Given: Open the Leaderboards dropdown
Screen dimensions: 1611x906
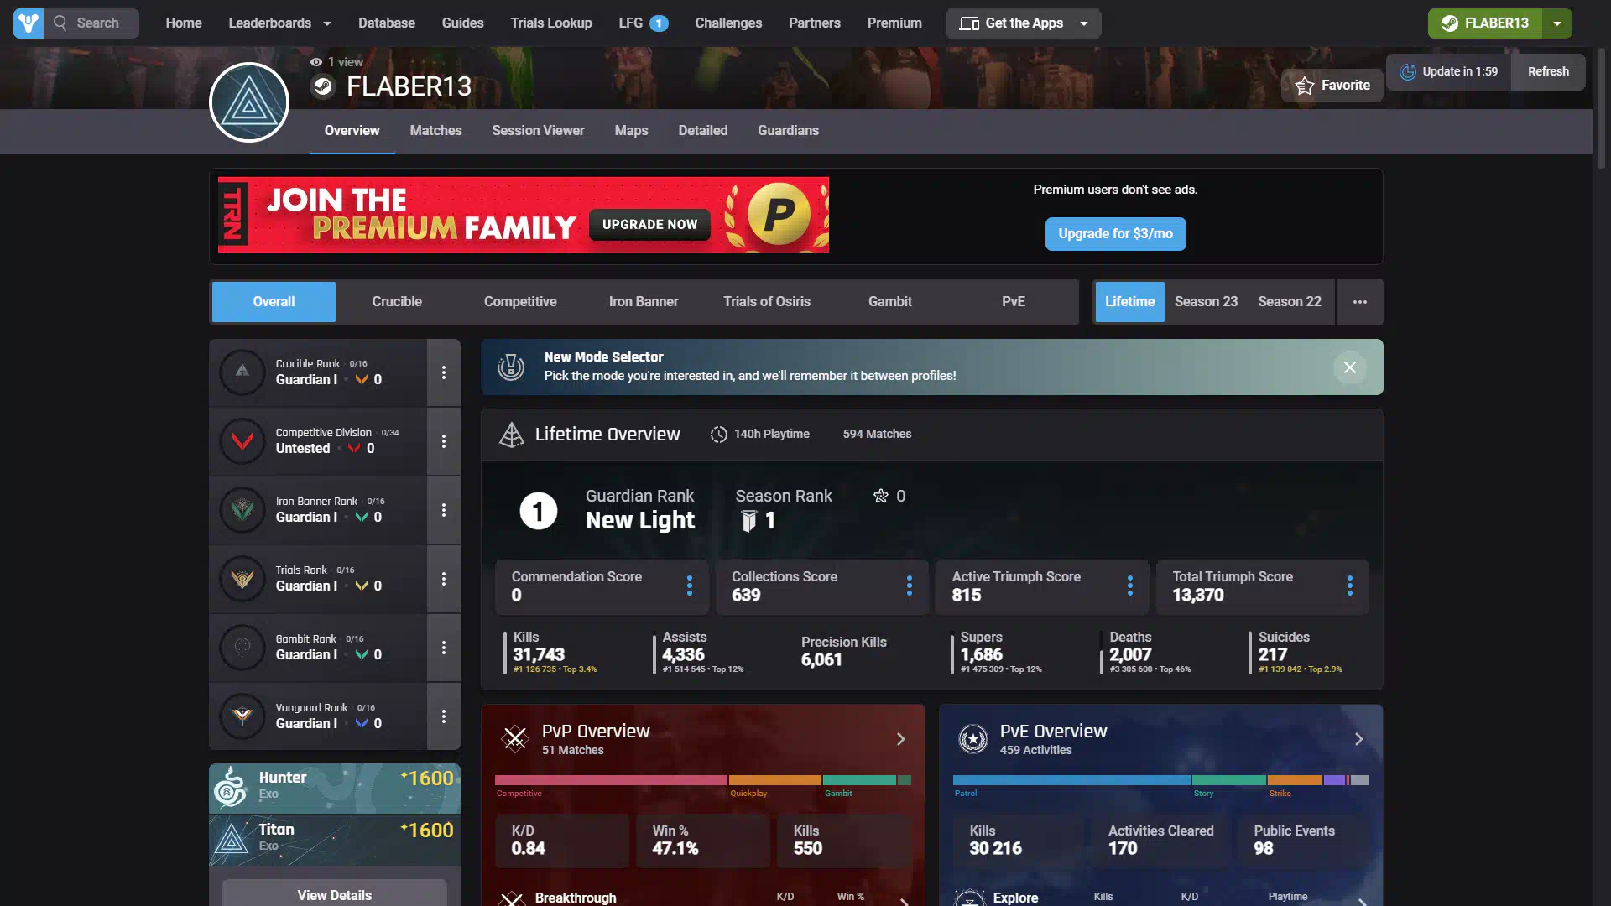Looking at the screenshot, I should pos(279,23).
